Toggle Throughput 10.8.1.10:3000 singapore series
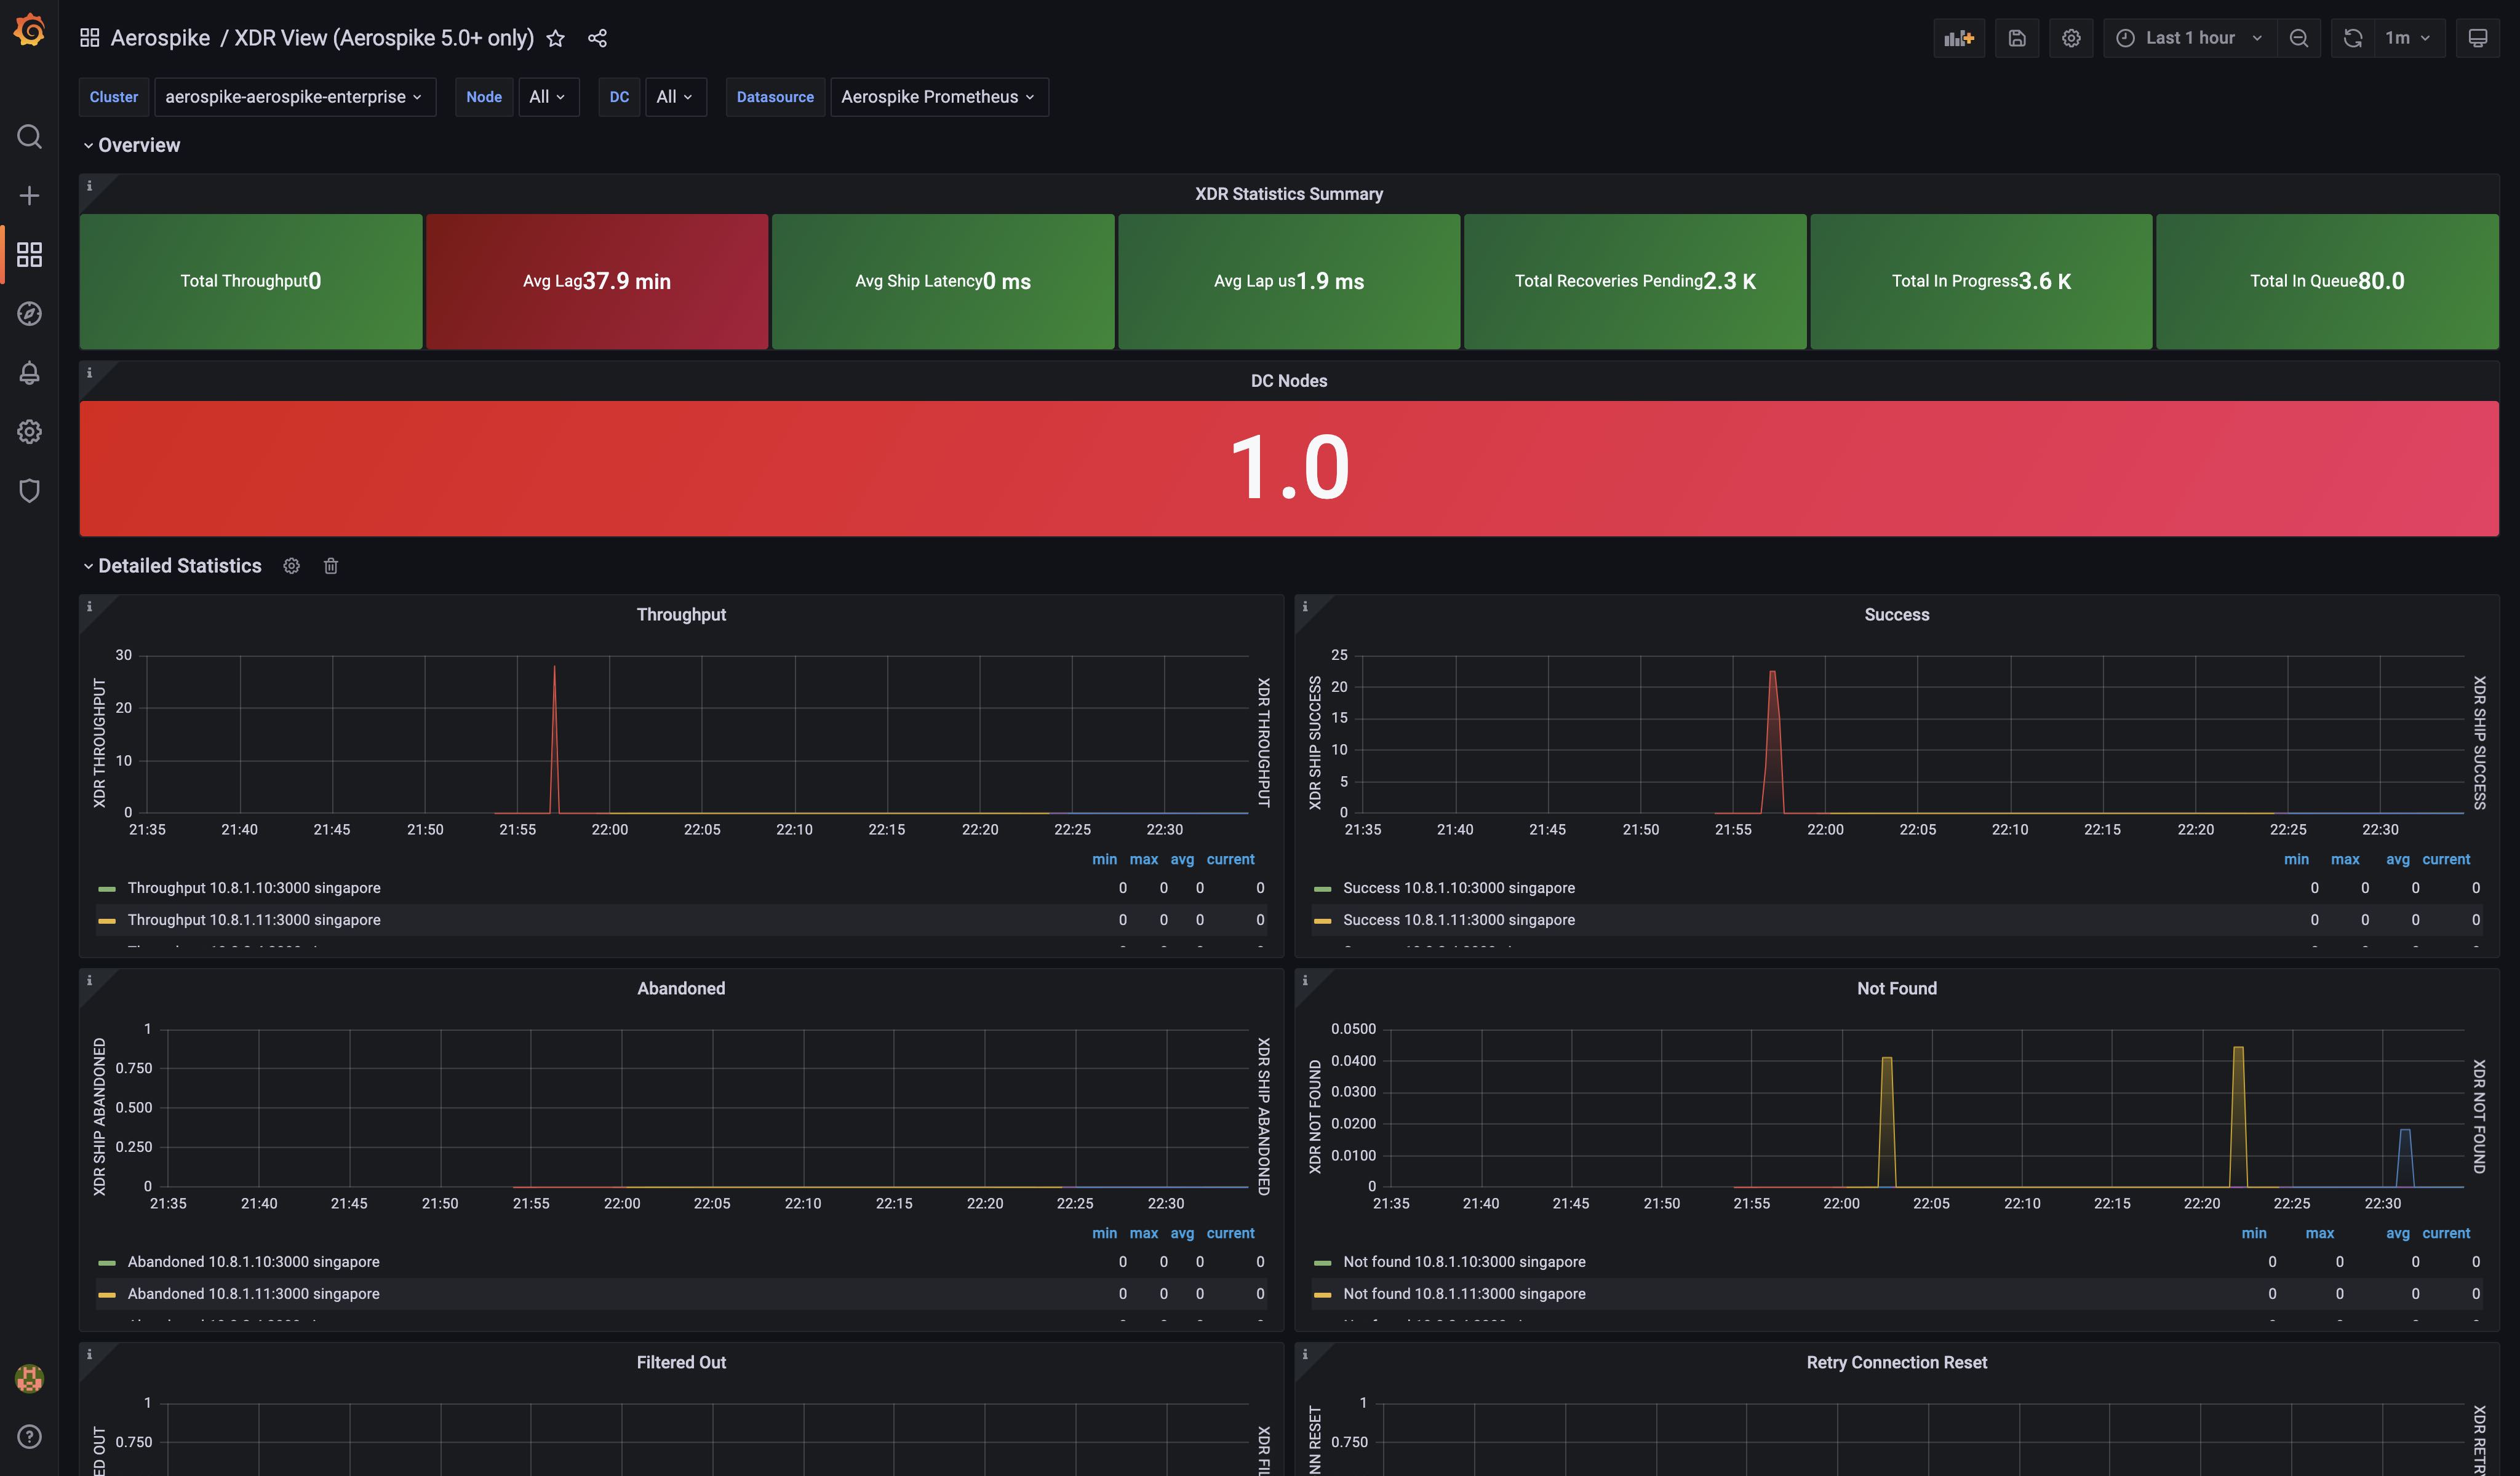The height and width of the screenshot is (1476, 2520). tap(253, 887)
